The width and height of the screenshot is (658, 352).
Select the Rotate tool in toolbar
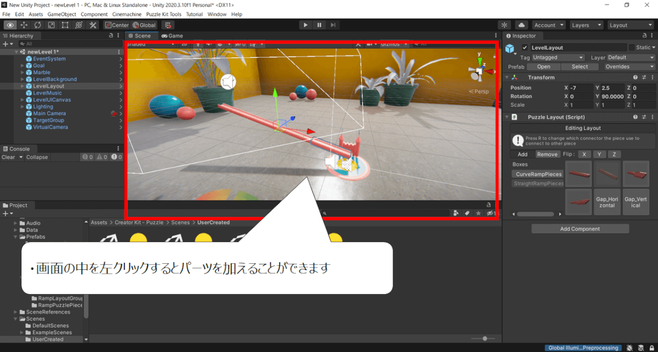[x=38, y=25]
